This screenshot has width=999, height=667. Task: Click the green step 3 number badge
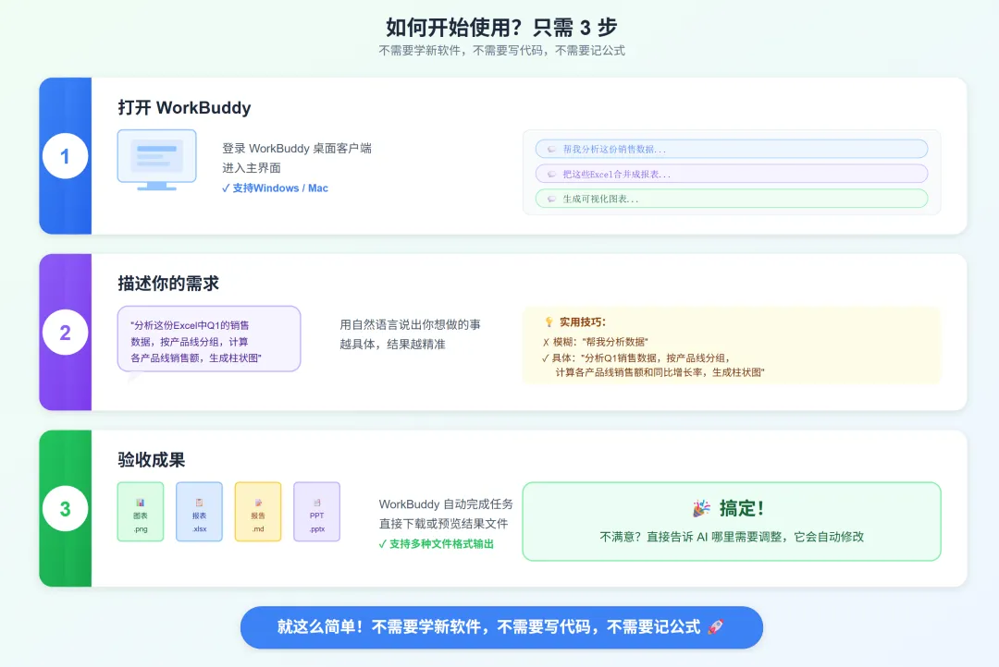pyautogui.click(x=65, y=508)
